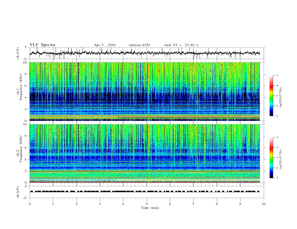Click the "-7" label on ch.1 colorbar
Viewport: 297px width, 229px height.
click(x=277, y=116)
